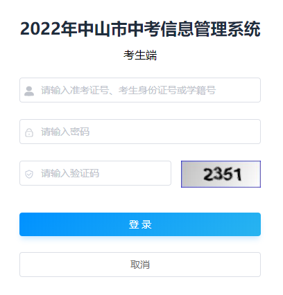The image size is (283, 295).
Task: Click the digit 2 in the captcha picture
Action: [209, 175]
